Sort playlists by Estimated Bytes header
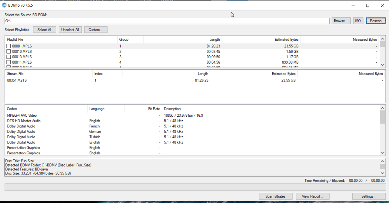 pyautogui.click(x=261, y=40)
